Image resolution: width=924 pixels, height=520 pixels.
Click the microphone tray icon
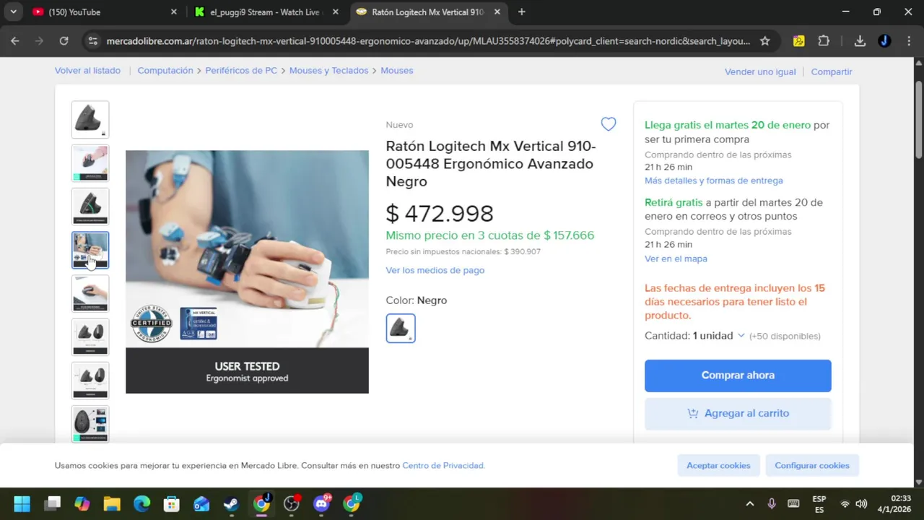pyautogui.click(x=772, y=503)
